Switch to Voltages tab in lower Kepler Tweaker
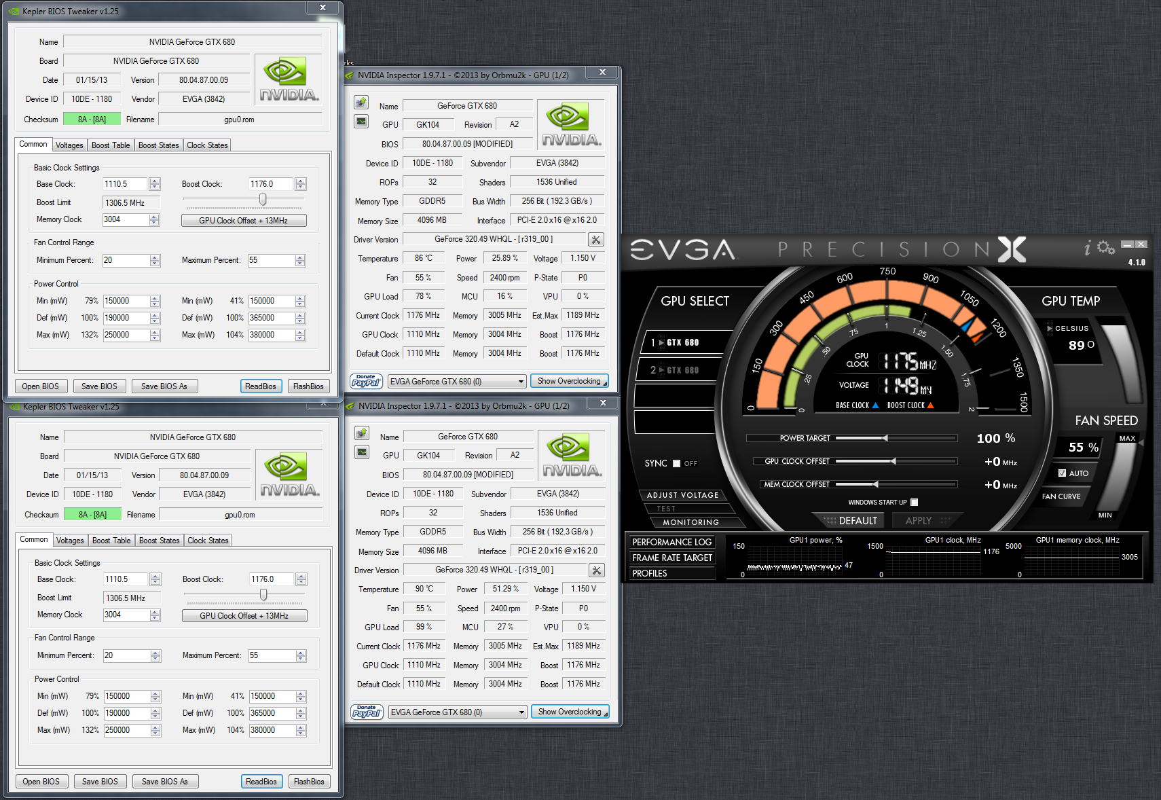 click(70, 541)
